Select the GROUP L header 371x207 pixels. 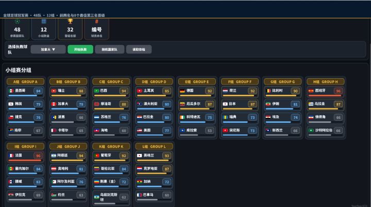coord(154,146)
